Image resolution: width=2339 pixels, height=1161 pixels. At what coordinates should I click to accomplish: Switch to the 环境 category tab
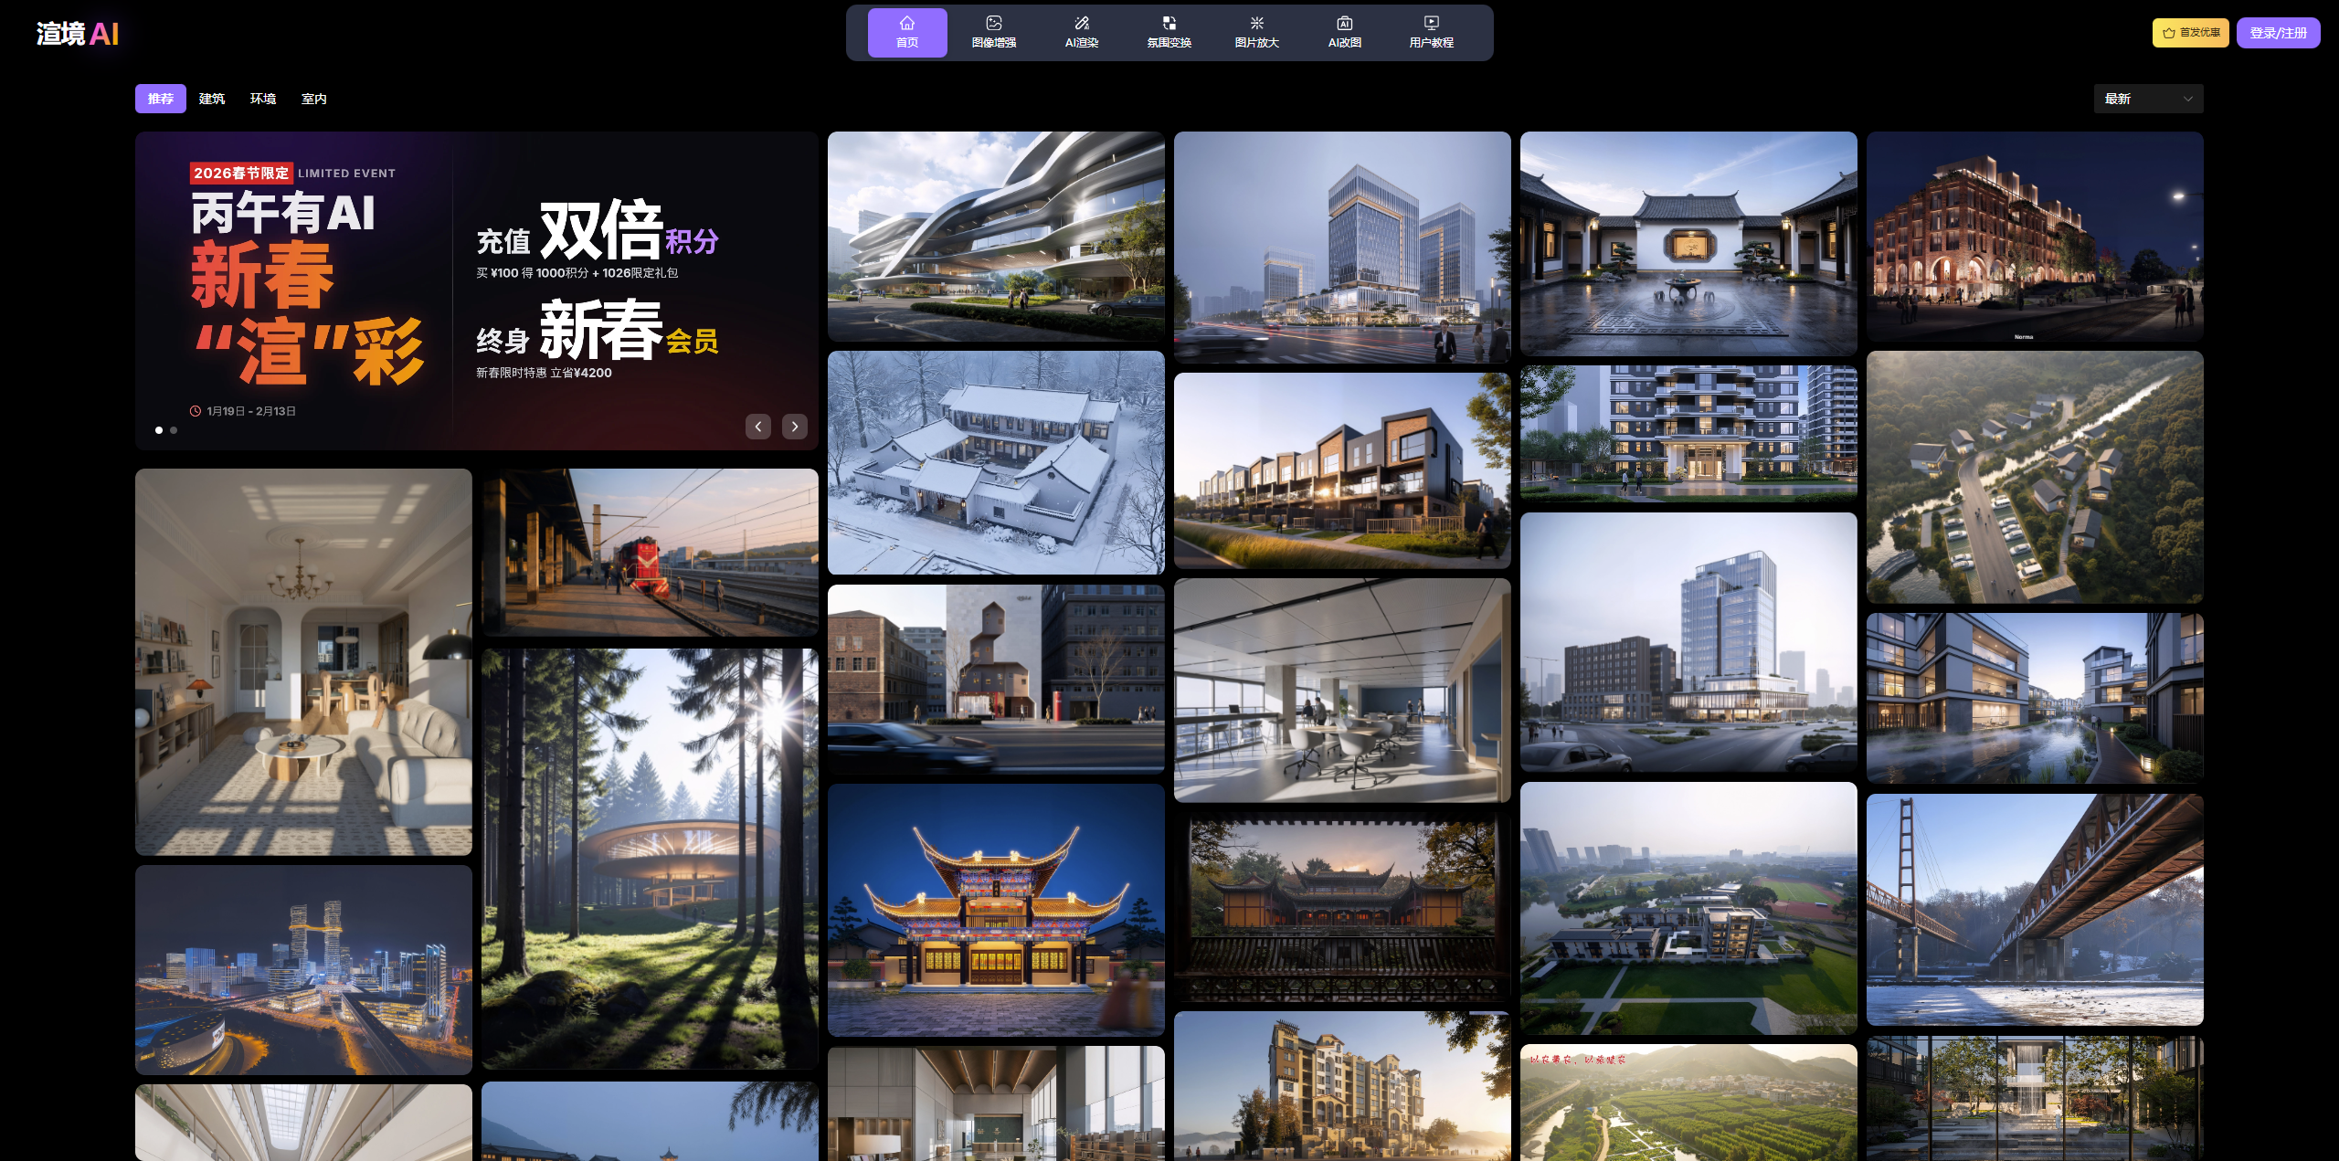tap(262, 99)
